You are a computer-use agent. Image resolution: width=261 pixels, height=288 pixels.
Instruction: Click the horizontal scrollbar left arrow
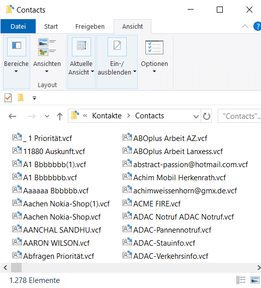pyautogui.click(x=6, y=268)
